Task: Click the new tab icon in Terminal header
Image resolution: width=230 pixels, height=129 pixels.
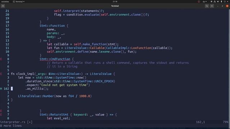Action: click(3, 6)
